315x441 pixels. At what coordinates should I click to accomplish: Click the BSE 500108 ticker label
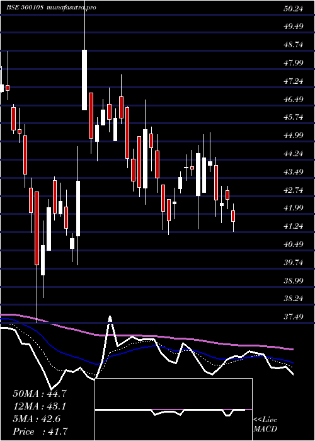(x=25, y=8)
